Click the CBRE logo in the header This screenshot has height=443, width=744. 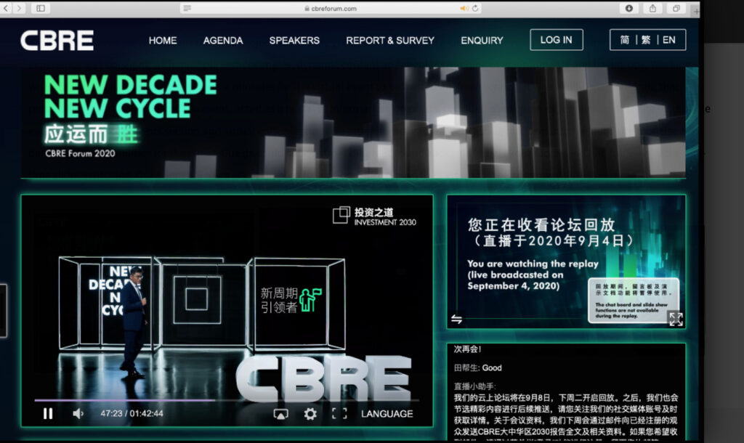57,41
